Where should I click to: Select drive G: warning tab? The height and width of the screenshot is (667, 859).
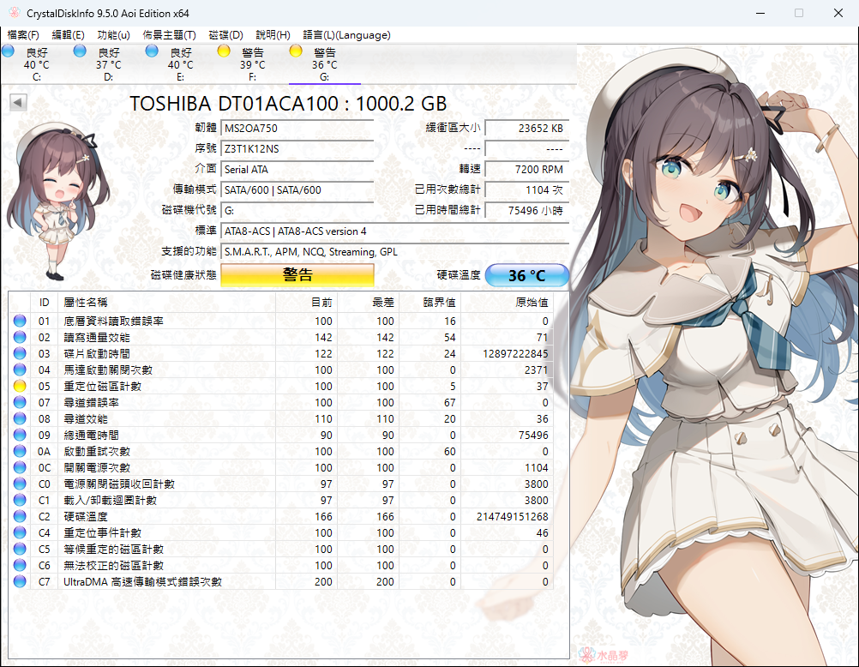tap(324, 64)
